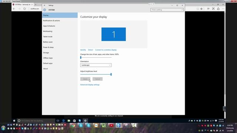Select Multitasking in the sidebar
237x133 pixels.
[x=60, y=31]
